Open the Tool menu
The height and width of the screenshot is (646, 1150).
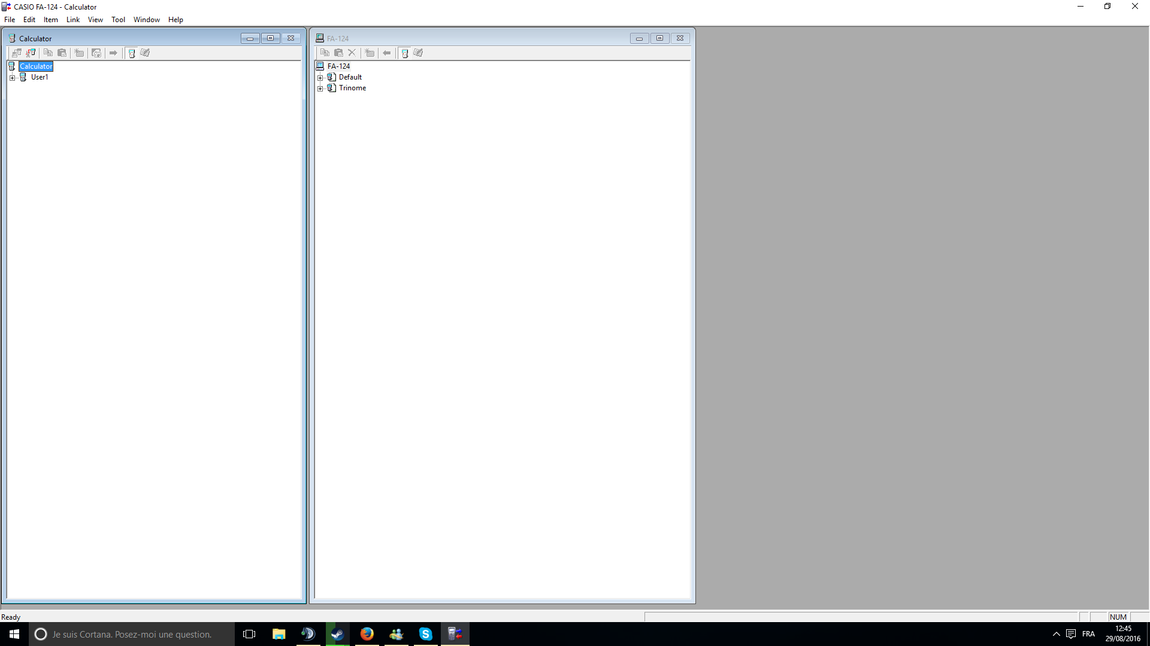118,20
